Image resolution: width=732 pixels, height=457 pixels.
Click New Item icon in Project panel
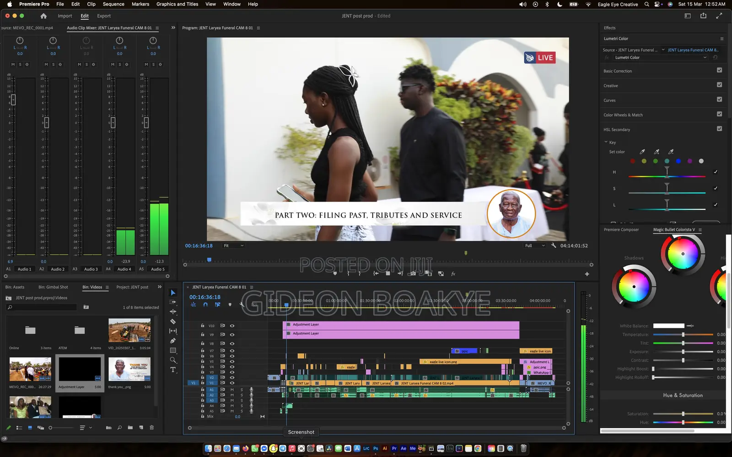(x=141, y=428)
